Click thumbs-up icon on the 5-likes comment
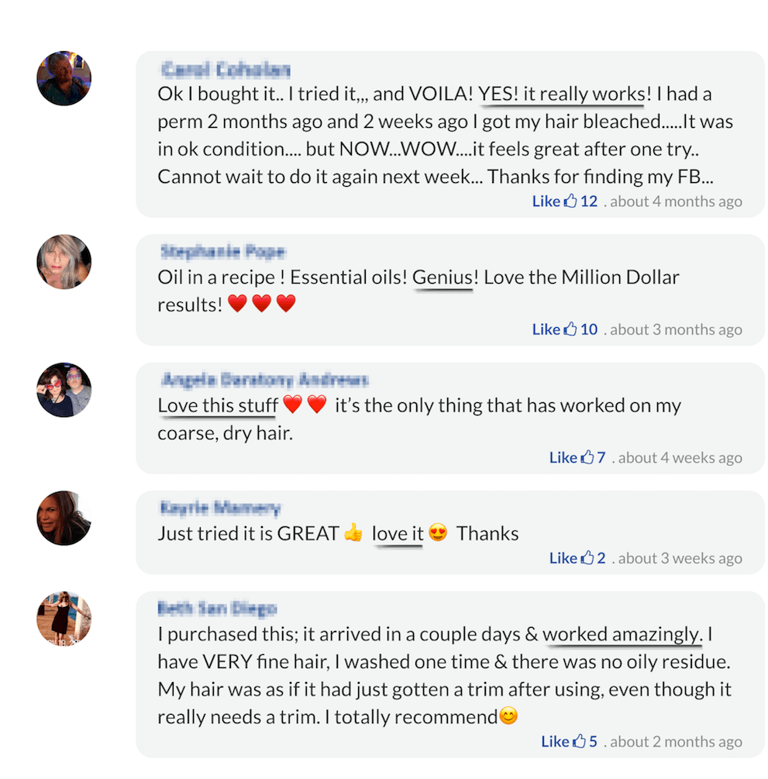768x779 pixels. point(579,742)
